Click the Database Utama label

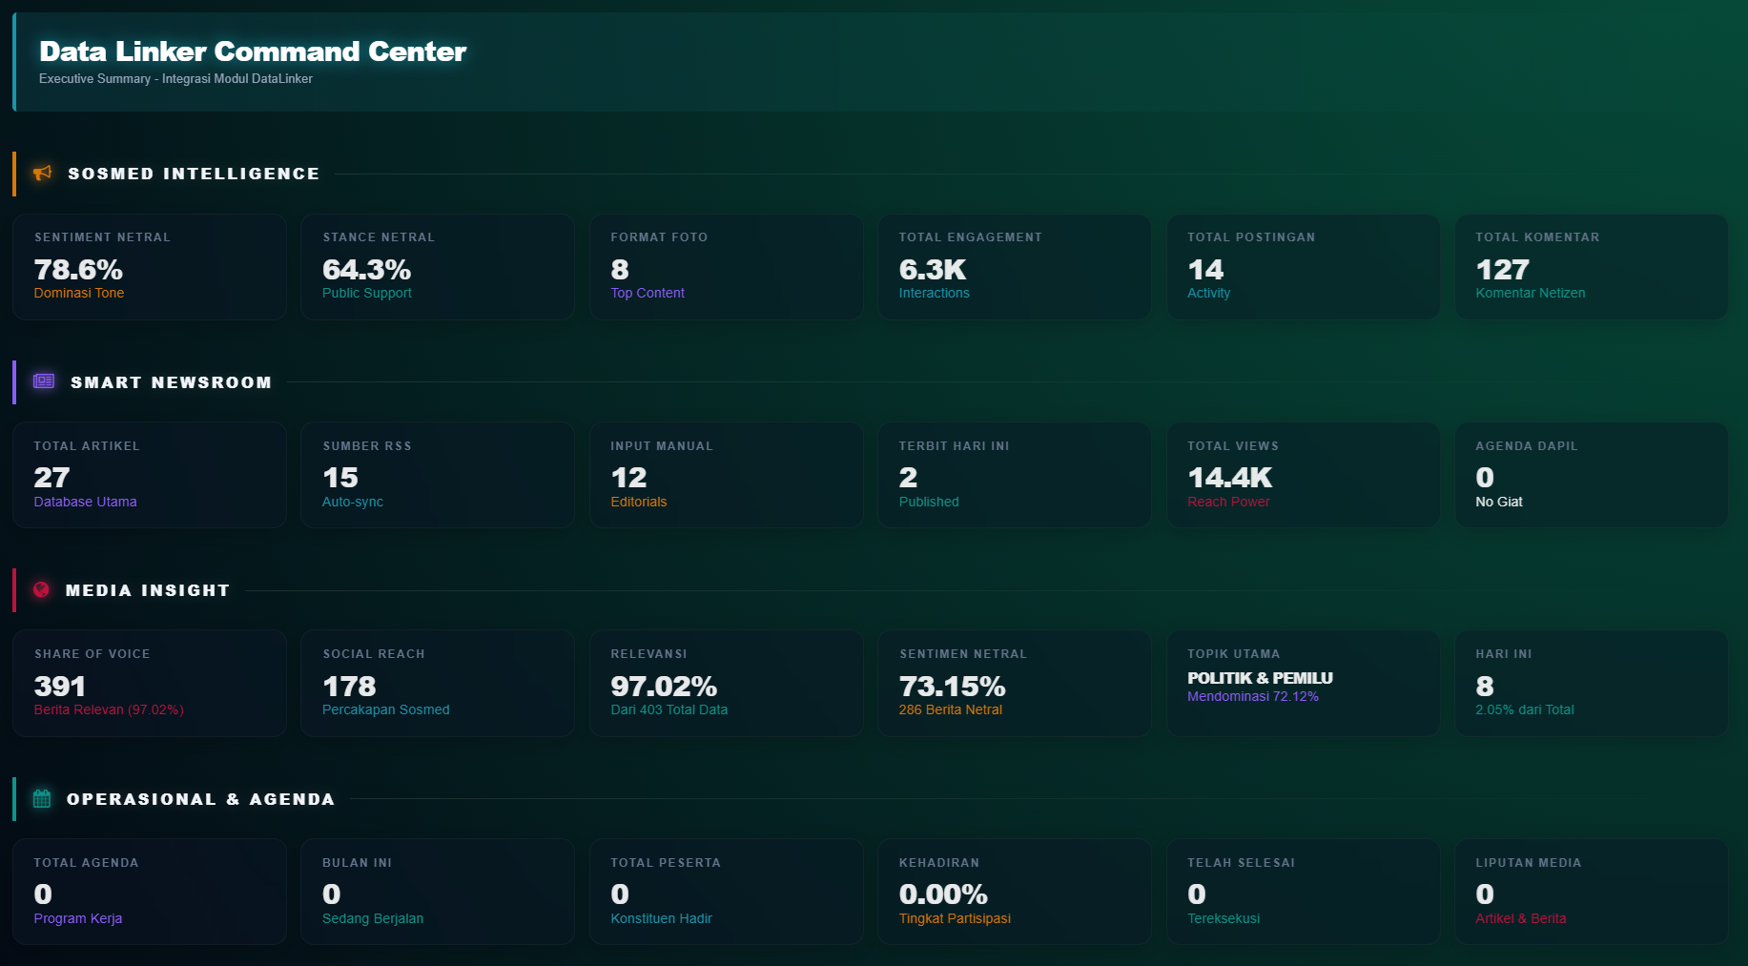click(86, 502)
